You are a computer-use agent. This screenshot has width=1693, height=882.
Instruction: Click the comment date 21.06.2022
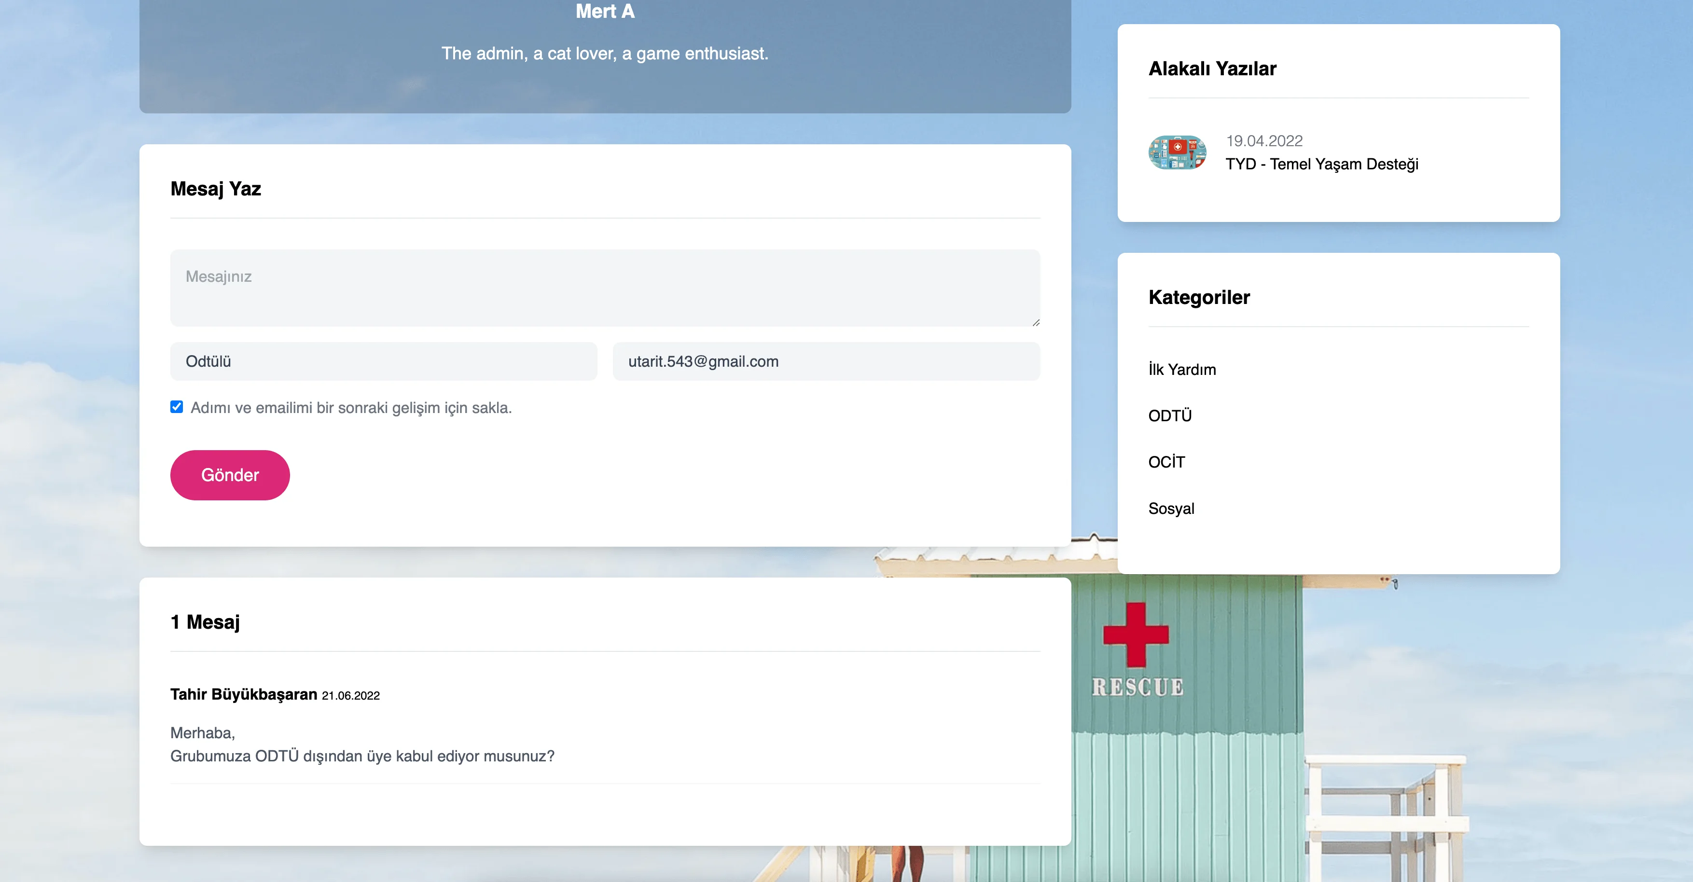click(349, 695)
